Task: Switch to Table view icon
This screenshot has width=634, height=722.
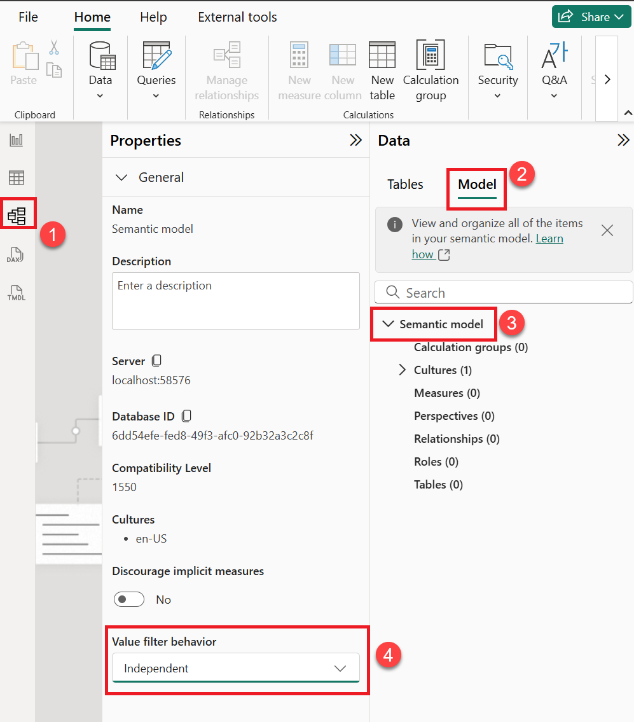Action: (x=16, y=177)
